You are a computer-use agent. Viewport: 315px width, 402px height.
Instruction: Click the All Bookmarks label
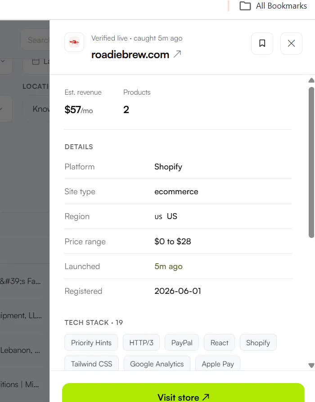(x=281, y=6)
